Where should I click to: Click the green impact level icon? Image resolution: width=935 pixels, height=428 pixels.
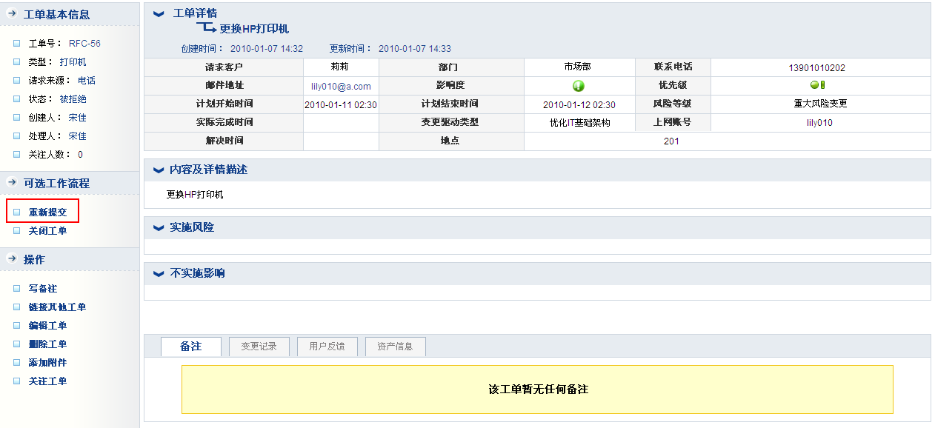tap(579, 86)
